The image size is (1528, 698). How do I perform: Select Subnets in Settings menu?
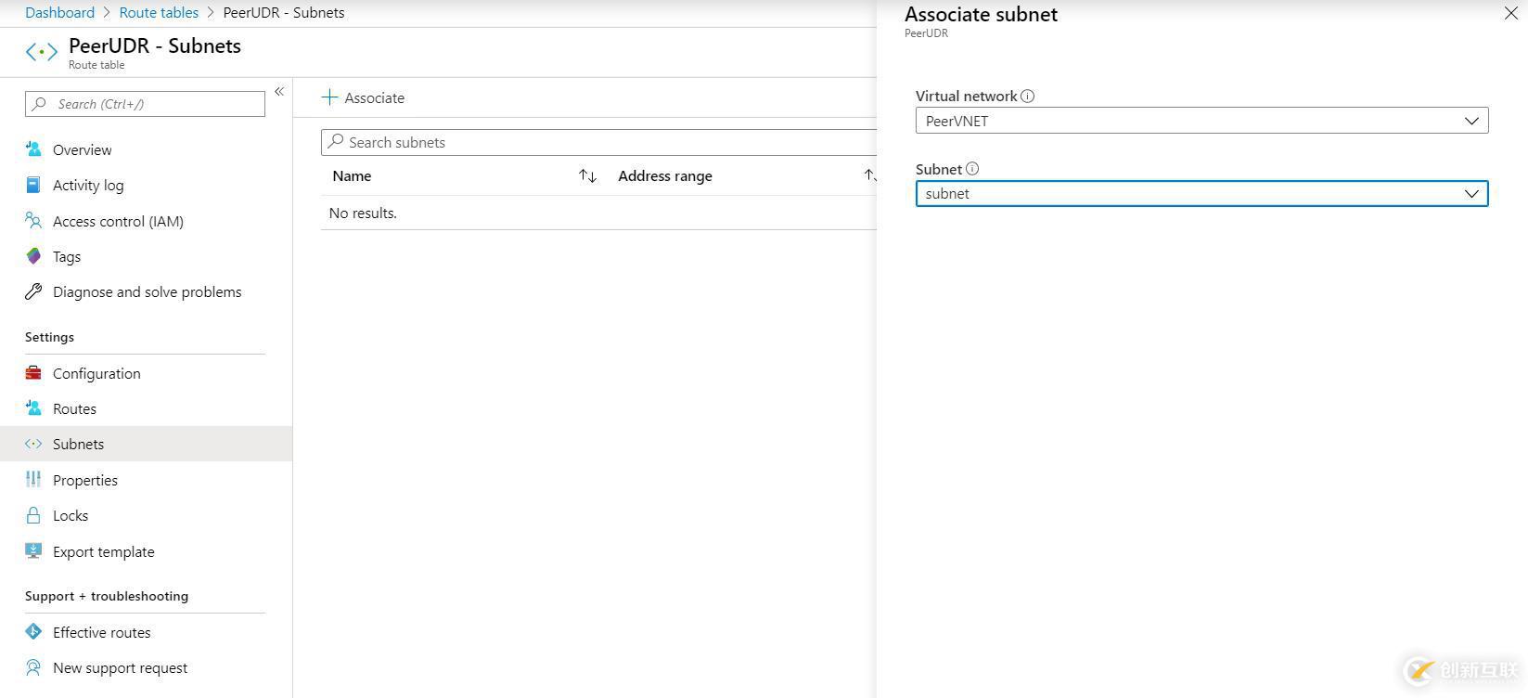click(x=146, y=444)
